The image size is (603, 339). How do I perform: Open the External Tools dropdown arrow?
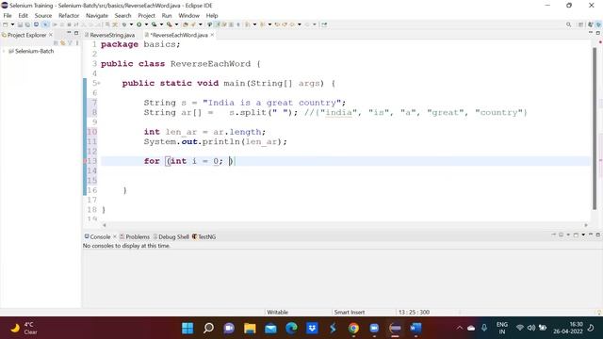tap(177, 24)
